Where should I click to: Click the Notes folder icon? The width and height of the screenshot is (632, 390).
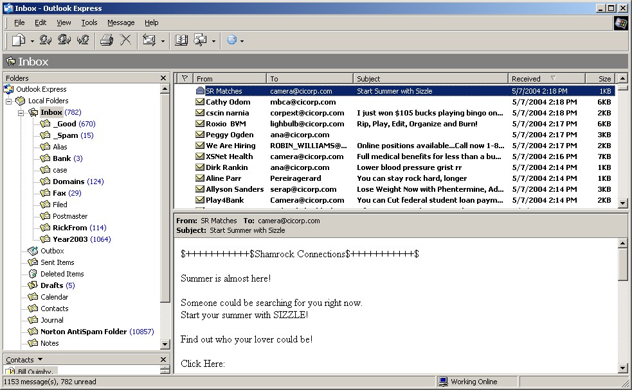click(x=33, y=343)
